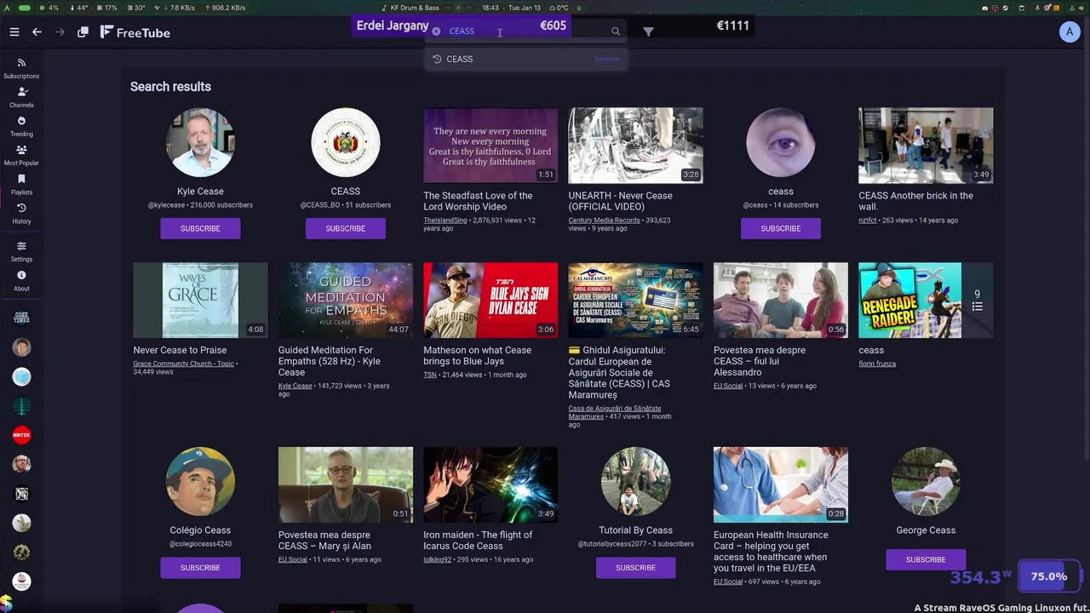Play UNEARTH Never Cease video thumbnail
The width and height of the screenshot is (1090, 613).
(635, 146)
